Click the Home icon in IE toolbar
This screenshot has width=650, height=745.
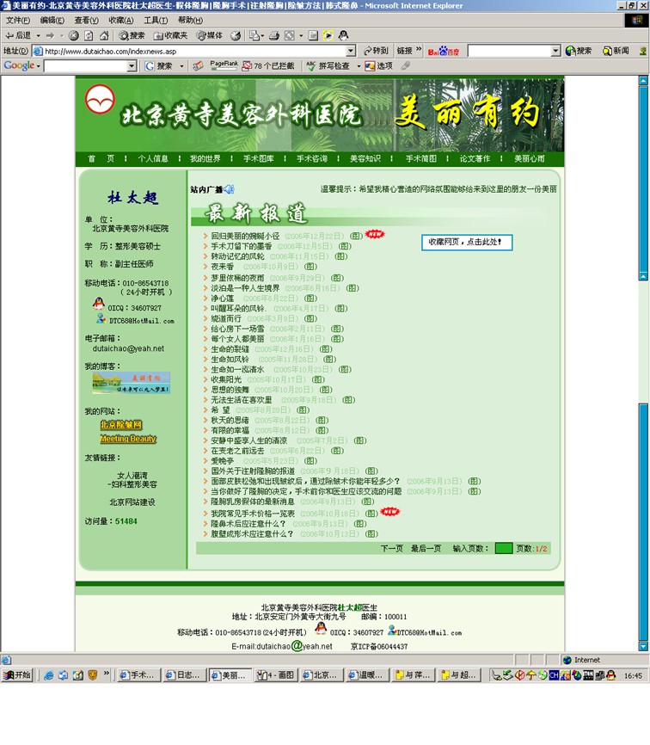102,35
